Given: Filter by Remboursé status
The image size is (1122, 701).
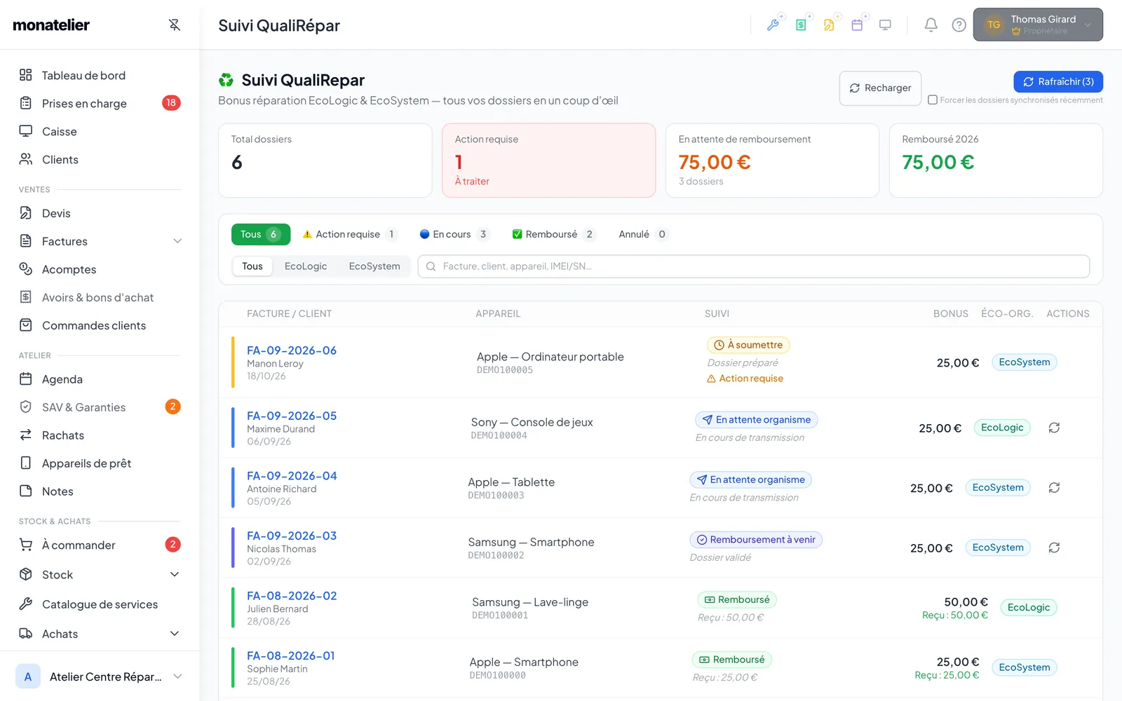Looking at the screenshot, I should [x=554, y=234].
